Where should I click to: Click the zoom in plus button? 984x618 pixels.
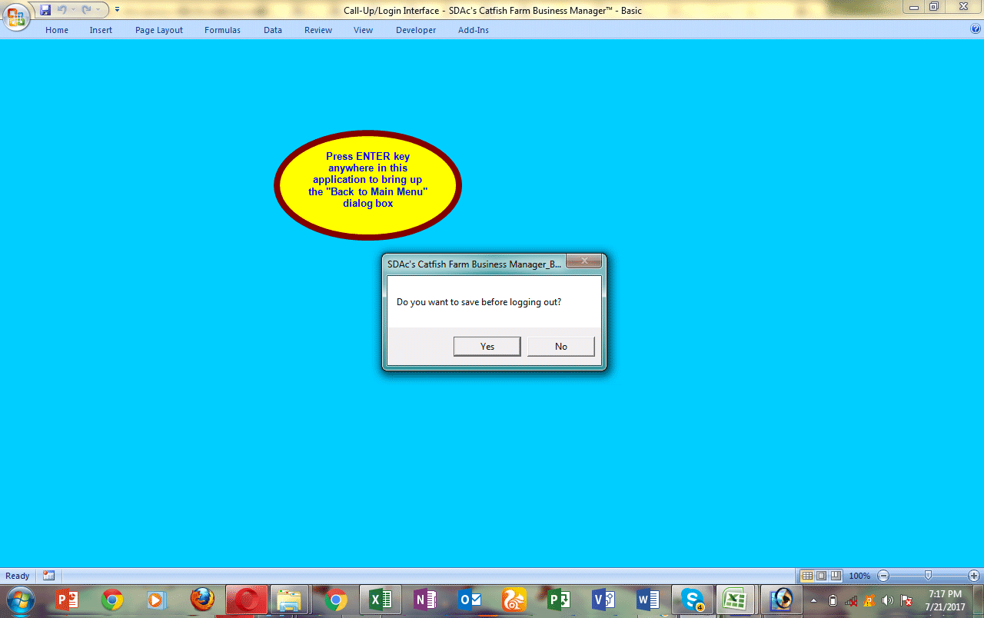click(x=974, y=576)
